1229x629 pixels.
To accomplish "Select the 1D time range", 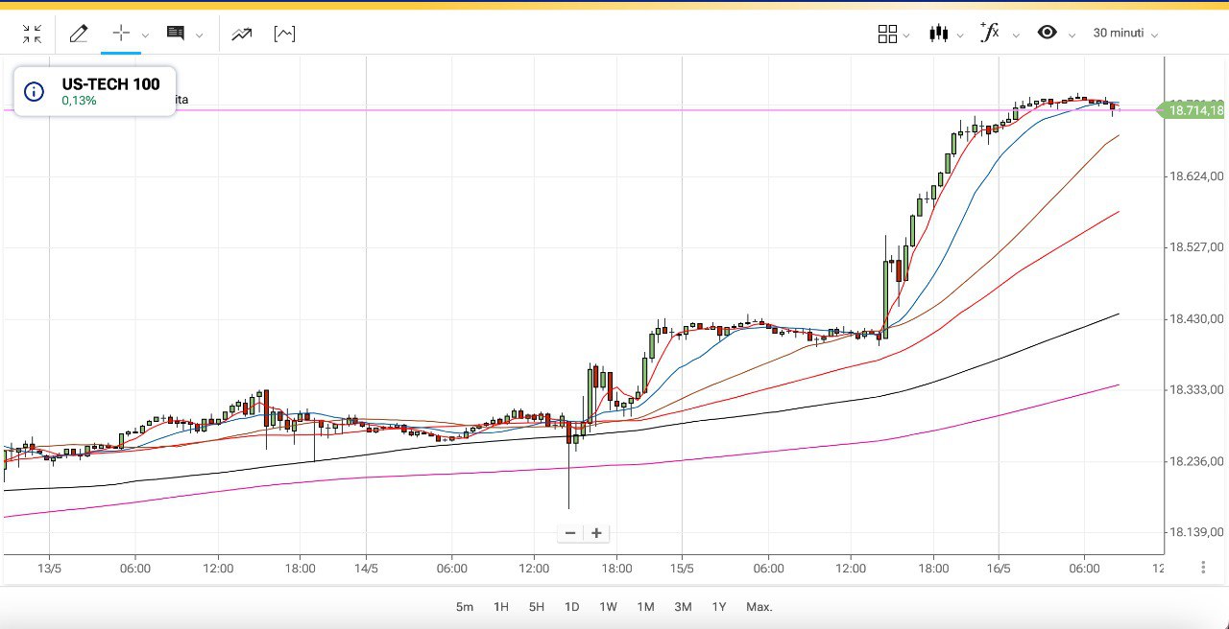I will point(571,607).
